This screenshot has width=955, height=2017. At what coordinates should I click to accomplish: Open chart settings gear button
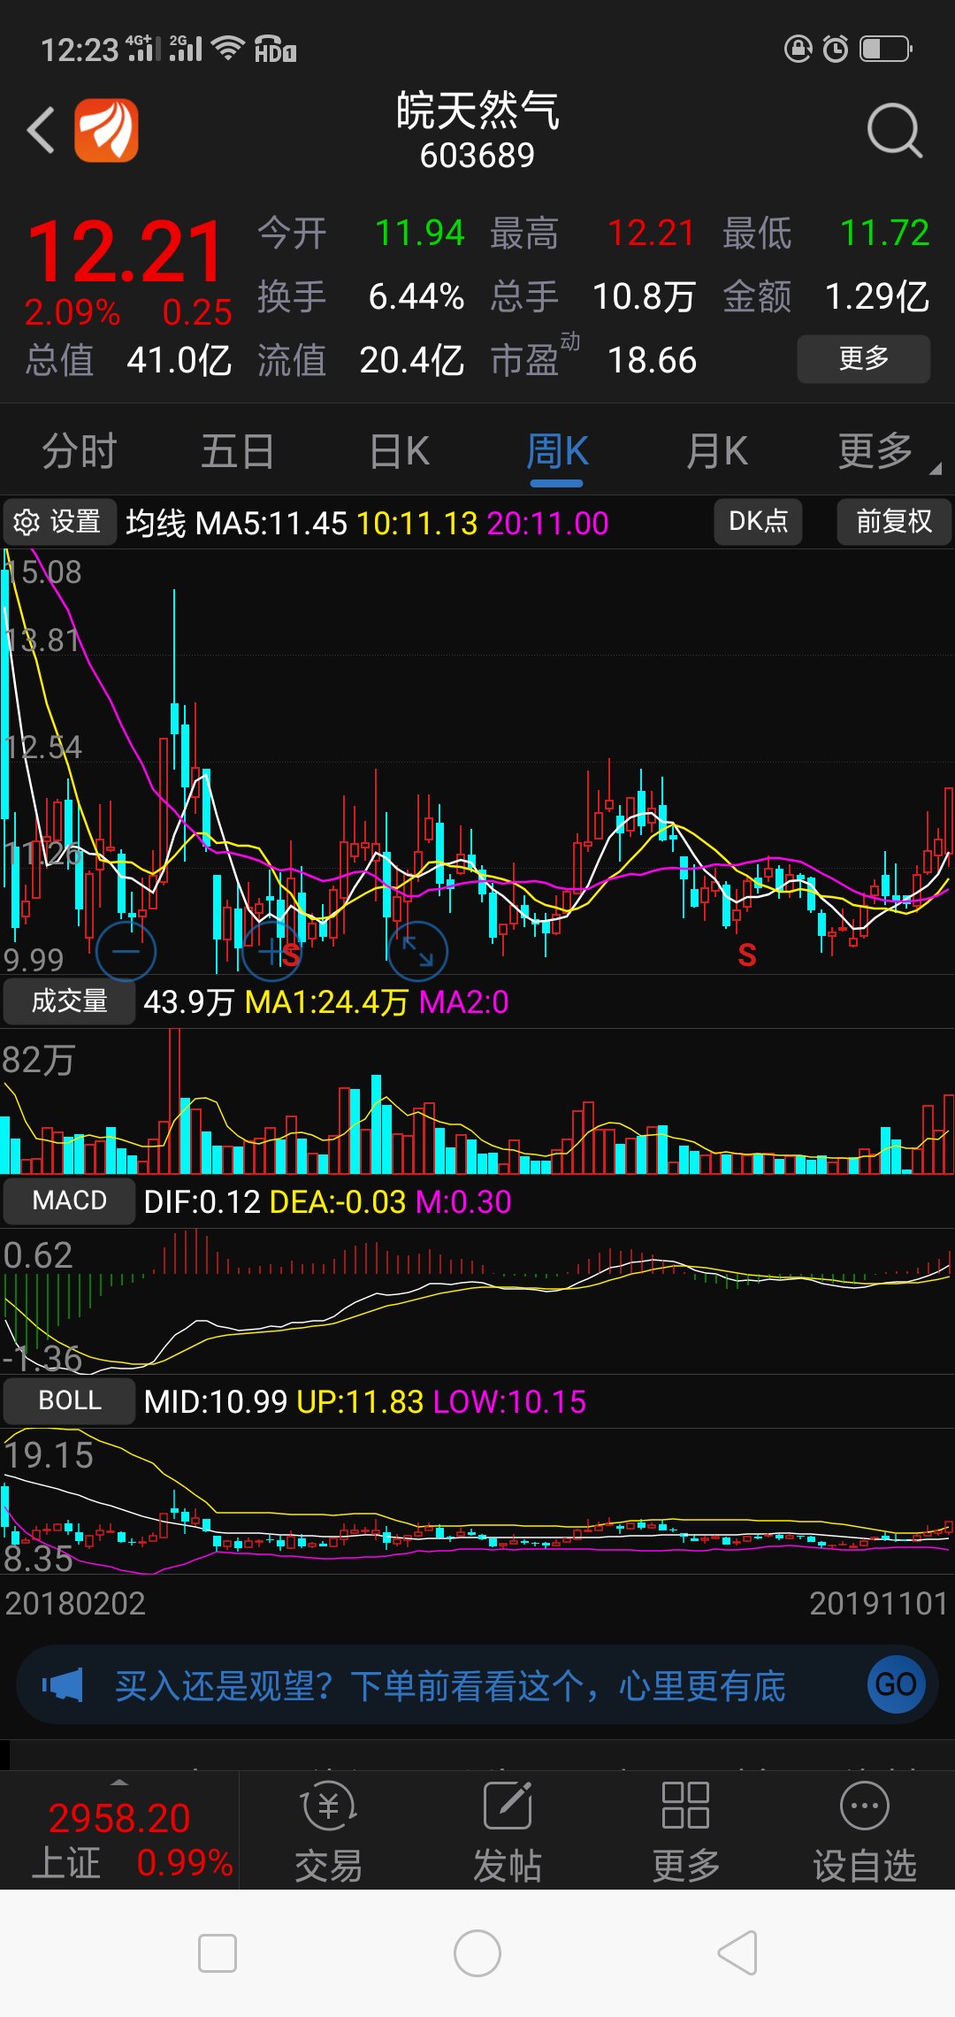coord(59,522)
